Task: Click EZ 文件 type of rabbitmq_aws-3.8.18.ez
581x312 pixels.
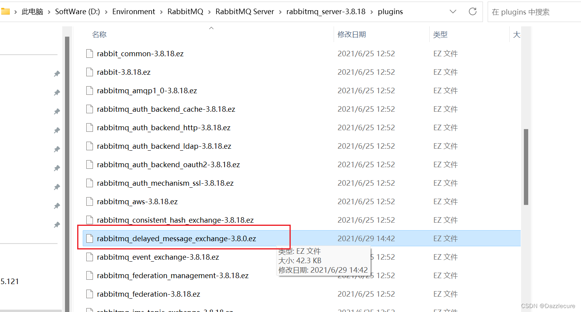Action: pyautogui.click(x=445, y=201)
